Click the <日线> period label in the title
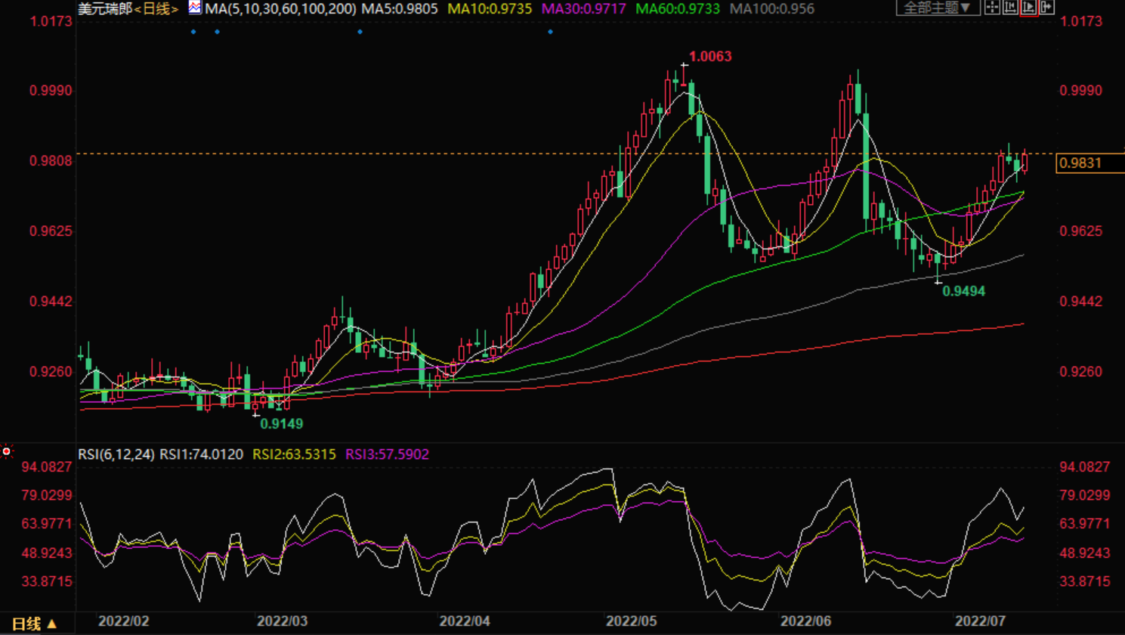1125x635 pixels. pyautogui.click(x=156, y=9)
